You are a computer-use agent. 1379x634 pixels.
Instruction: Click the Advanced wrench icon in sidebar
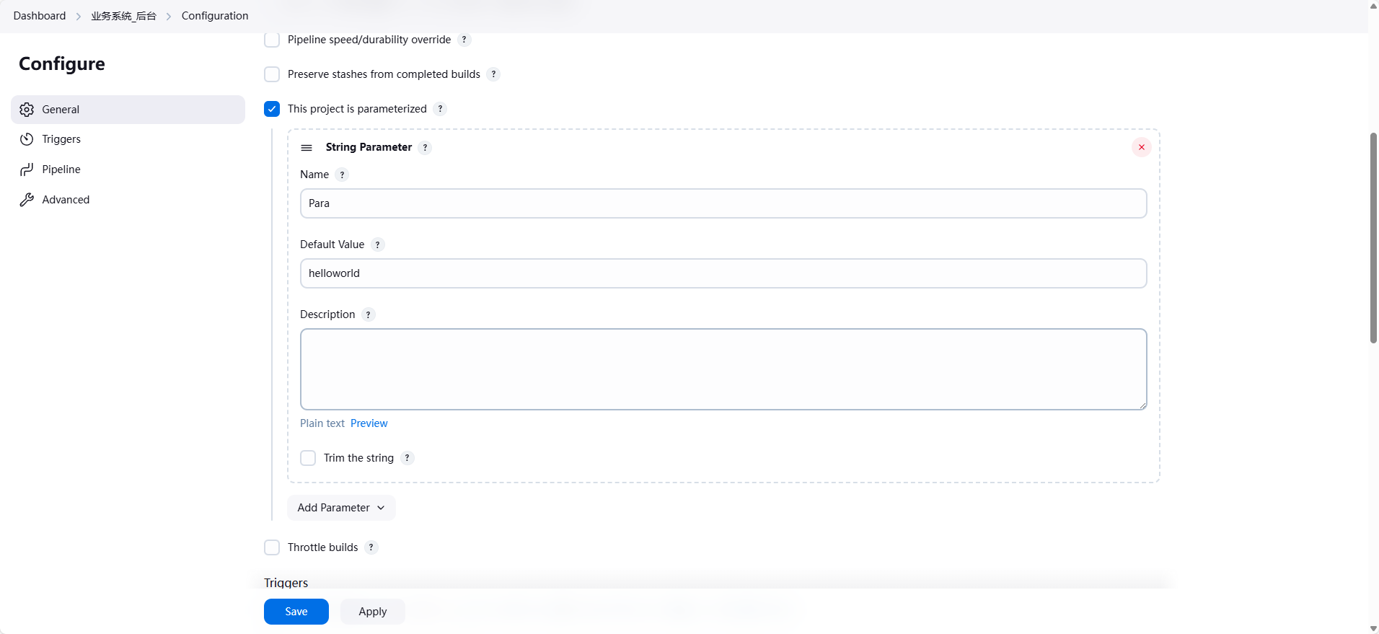[x=27, y=200]
